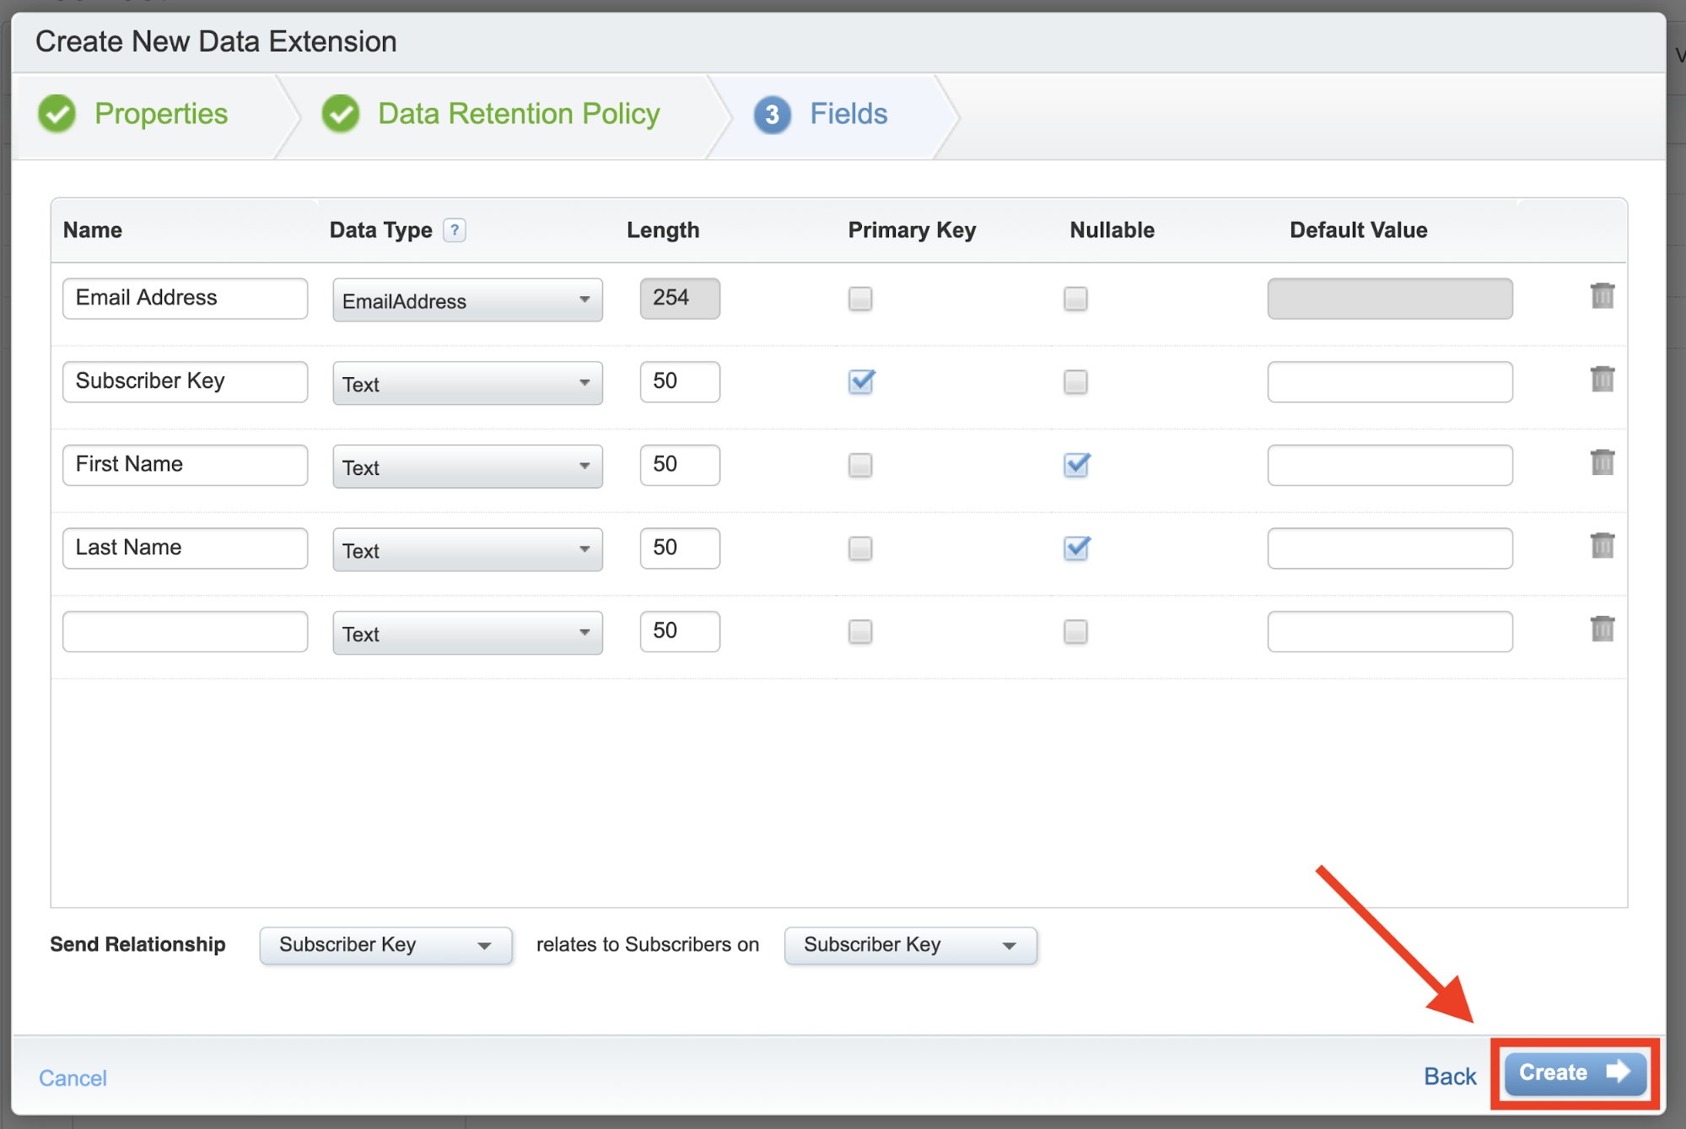The height and width of the screenshot is (1129, 1686).
Task: Edit the Subscriber Key name field
Action: click(x=185, y=382)
